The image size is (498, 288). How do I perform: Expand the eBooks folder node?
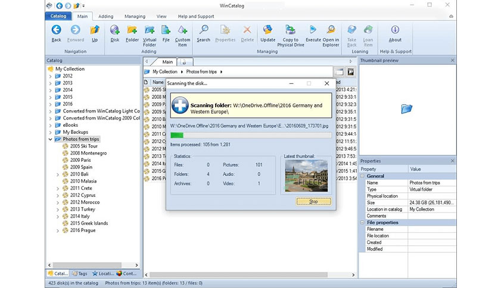point(50,126)
